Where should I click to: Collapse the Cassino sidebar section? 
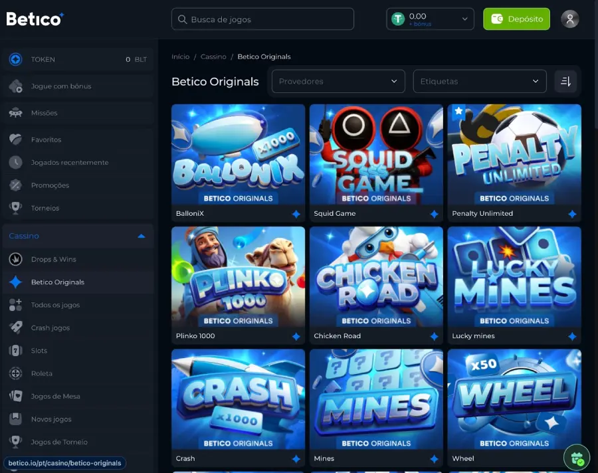[x=142, y=236]
